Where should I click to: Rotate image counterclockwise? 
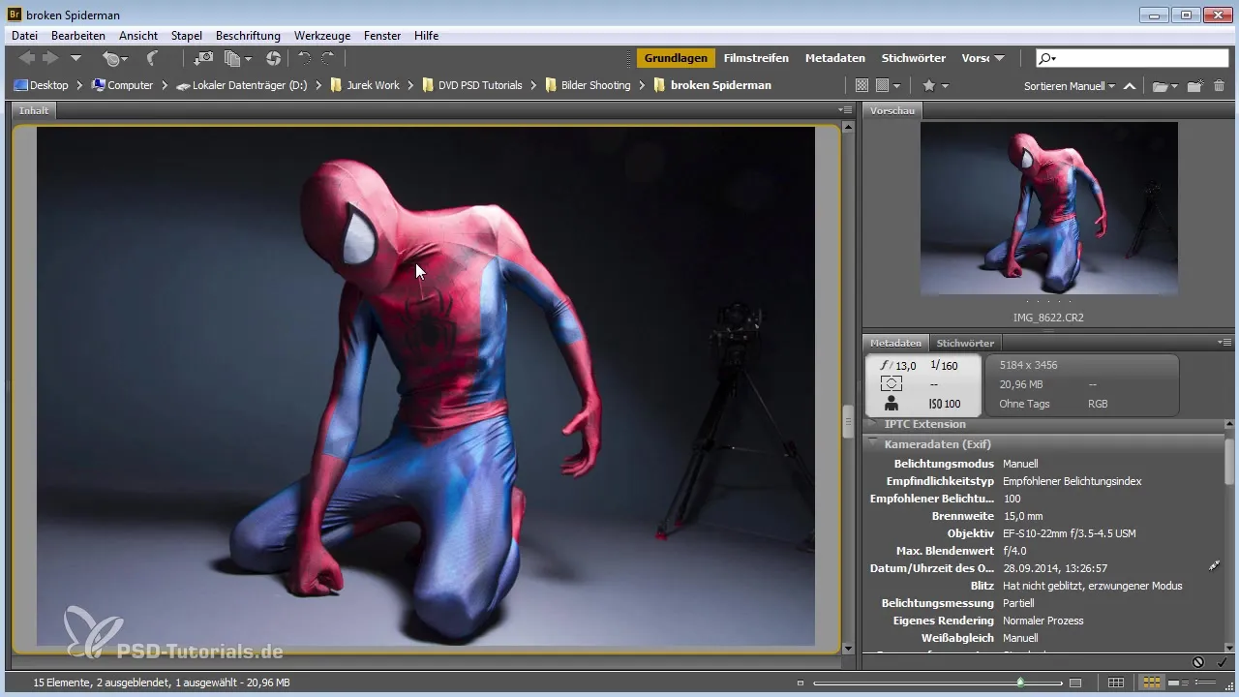coord(305,59)
